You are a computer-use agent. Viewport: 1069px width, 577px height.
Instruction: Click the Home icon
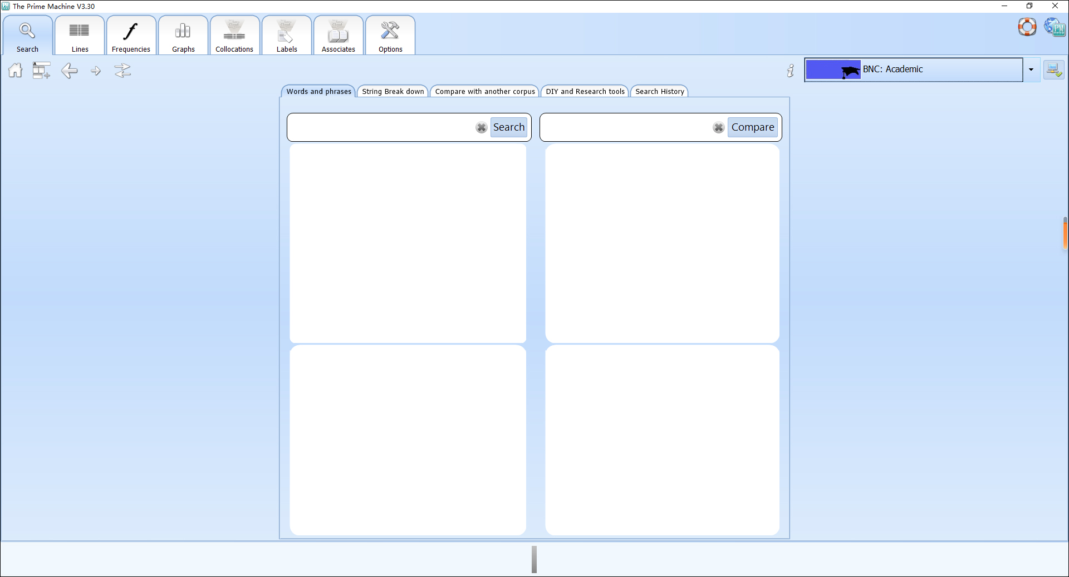16,71
